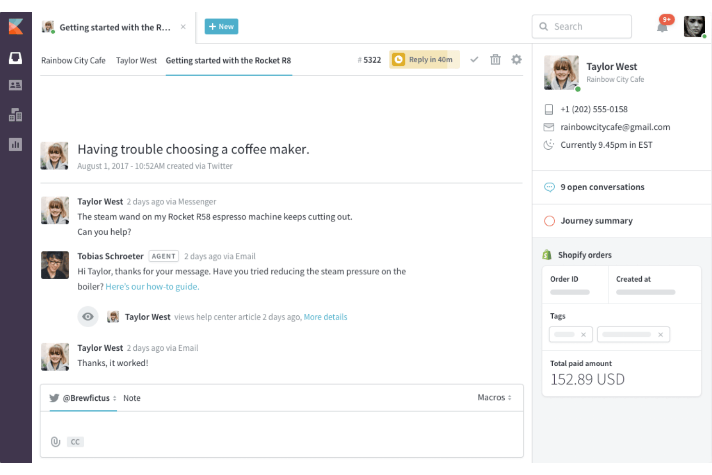Trash the conversation with the bin icon

pyautogui.click(x=496, y=60)
